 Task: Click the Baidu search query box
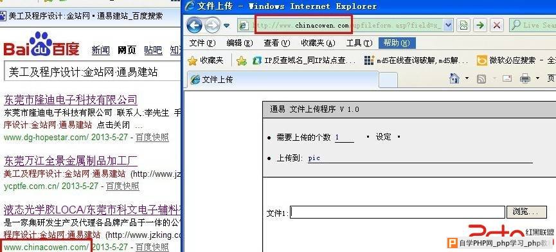(92, 72)
